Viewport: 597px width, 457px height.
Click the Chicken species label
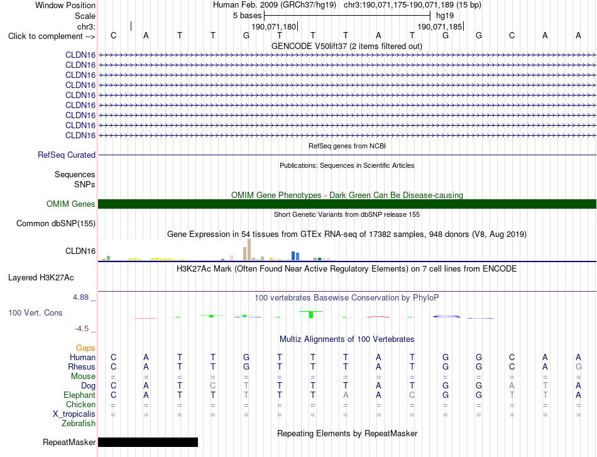coord(80,404)
